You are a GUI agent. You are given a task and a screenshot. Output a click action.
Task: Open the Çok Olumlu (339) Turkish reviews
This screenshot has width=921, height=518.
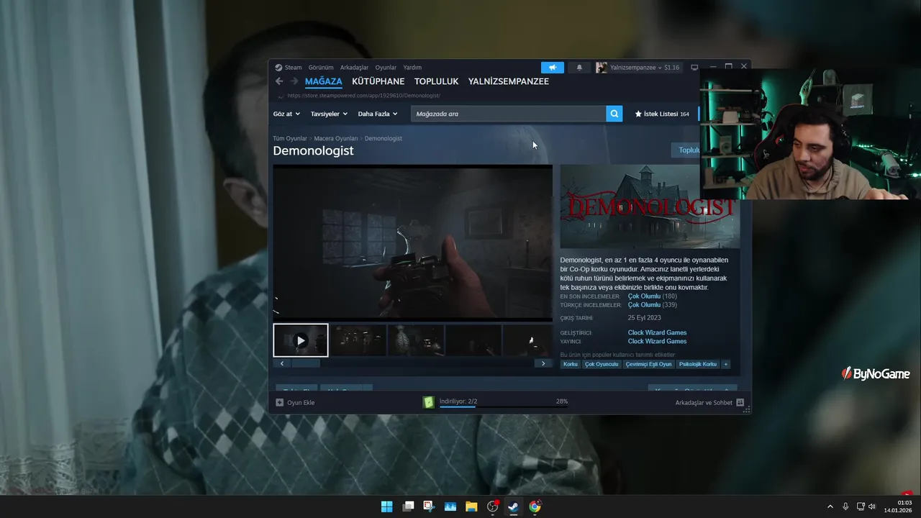click(652, 305)
